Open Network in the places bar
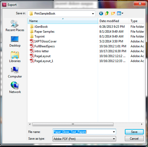 15,87
